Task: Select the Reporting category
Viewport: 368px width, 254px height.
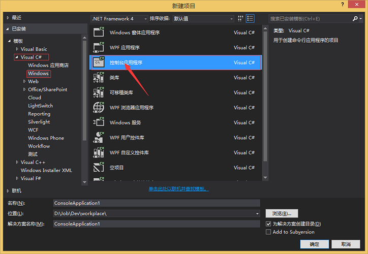Action: click(x=39, y=114)
